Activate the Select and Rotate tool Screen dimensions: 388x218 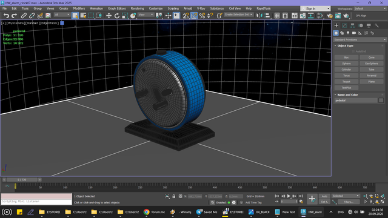tap(117, 16)
